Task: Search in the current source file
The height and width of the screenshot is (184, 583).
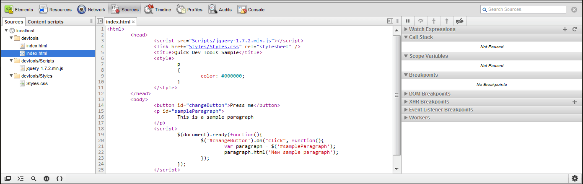Action: (34, 178)
